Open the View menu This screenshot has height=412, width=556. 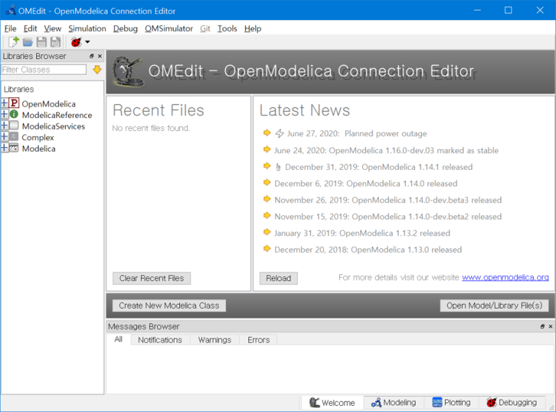click(x=53, y=28)
